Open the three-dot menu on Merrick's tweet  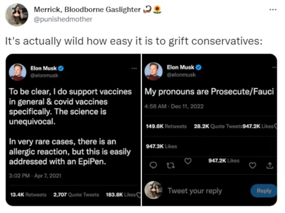tap(273, 10)
